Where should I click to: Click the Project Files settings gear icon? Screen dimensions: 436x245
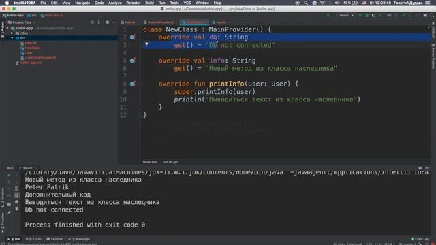tap(108, 22)
